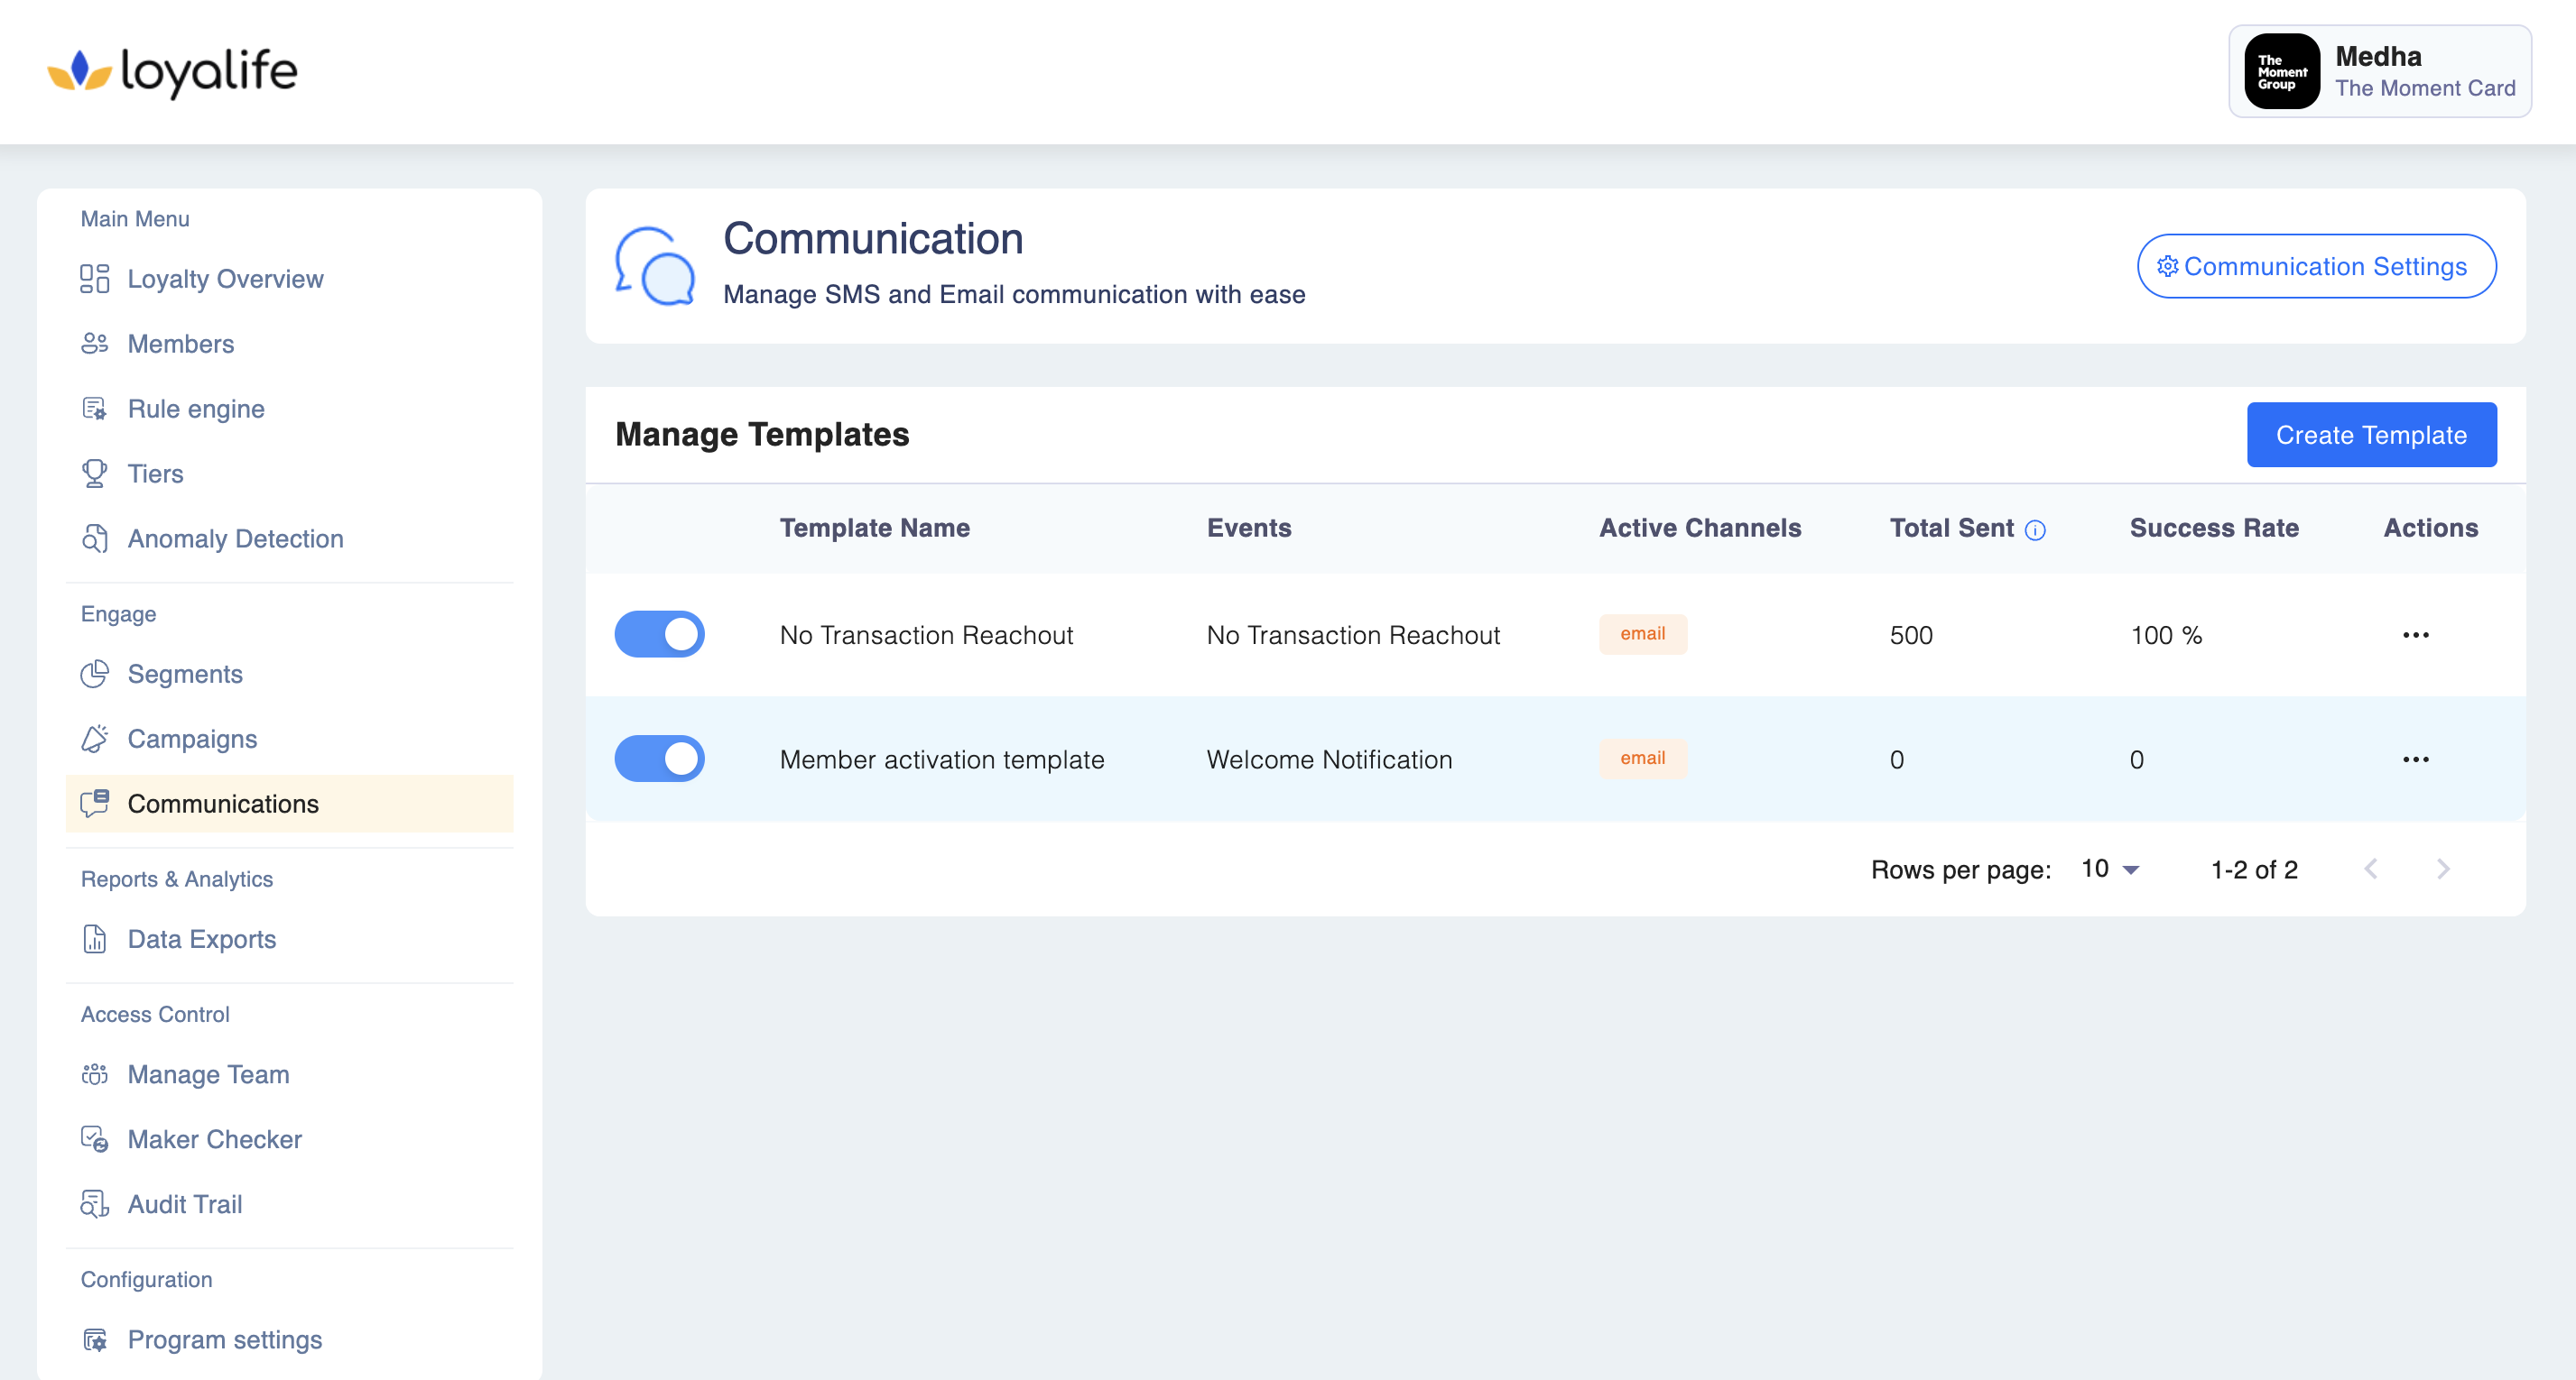Open Communication Settings

(x=2316, y=267)
